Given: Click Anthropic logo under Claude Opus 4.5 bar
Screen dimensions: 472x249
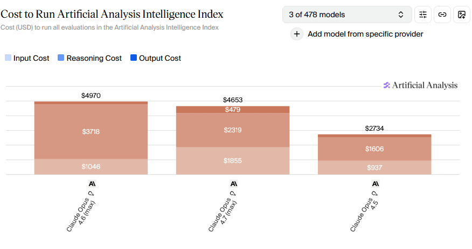Looking at the screenshot, I should pyautogui.click(x=375, y=183).
